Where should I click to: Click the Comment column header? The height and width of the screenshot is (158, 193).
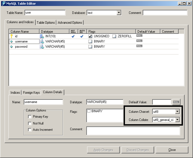169,32
